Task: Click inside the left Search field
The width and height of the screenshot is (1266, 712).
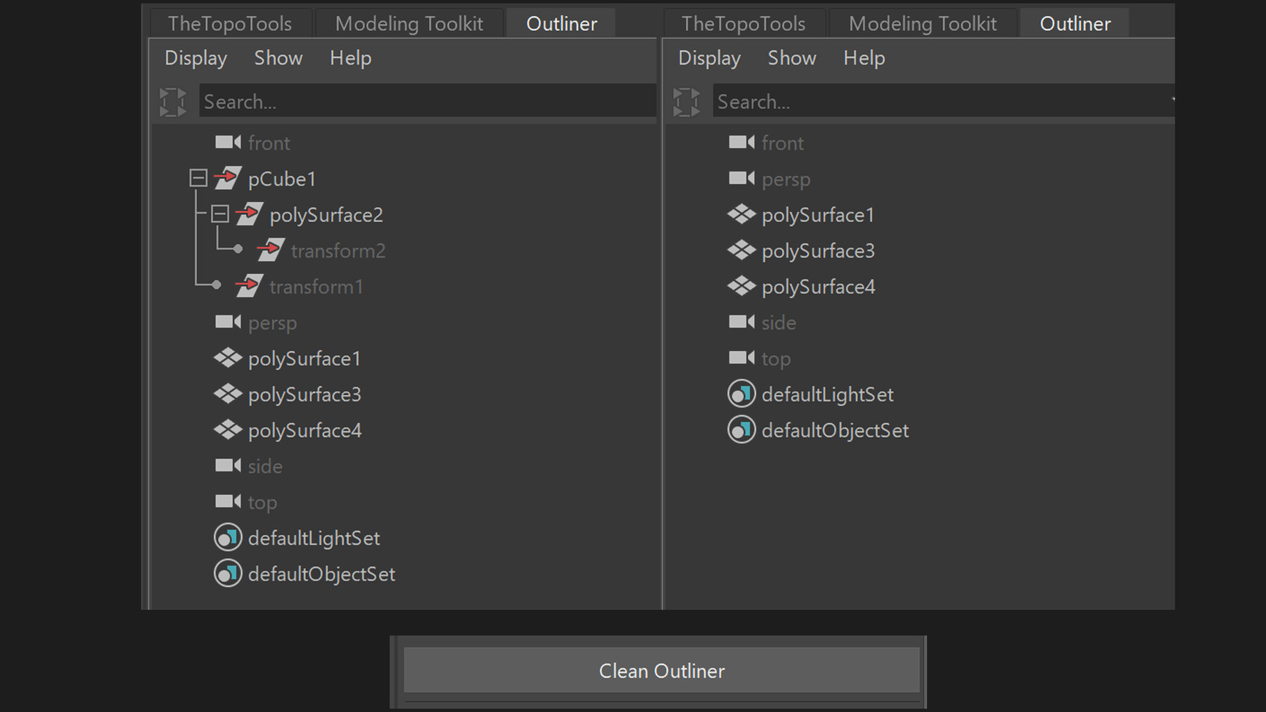Action: (422, 101)
